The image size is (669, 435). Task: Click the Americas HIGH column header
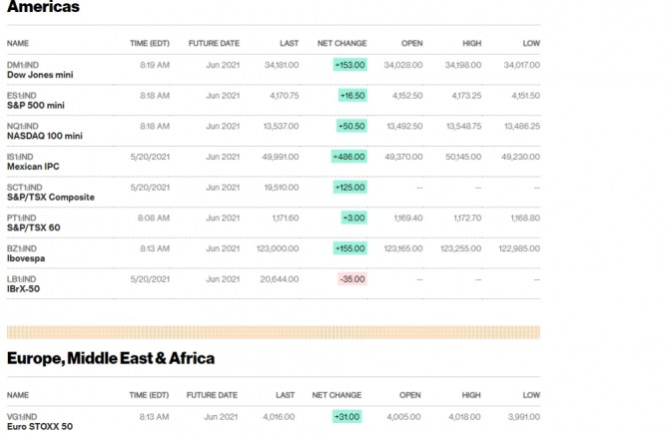click(x=471, y=44)
